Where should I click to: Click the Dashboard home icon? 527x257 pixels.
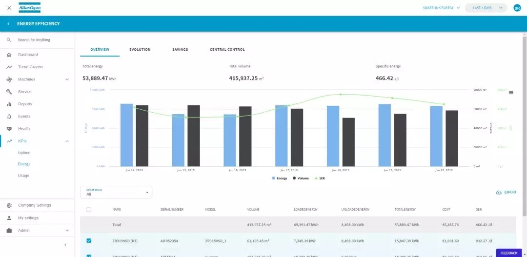pos(9,55)
